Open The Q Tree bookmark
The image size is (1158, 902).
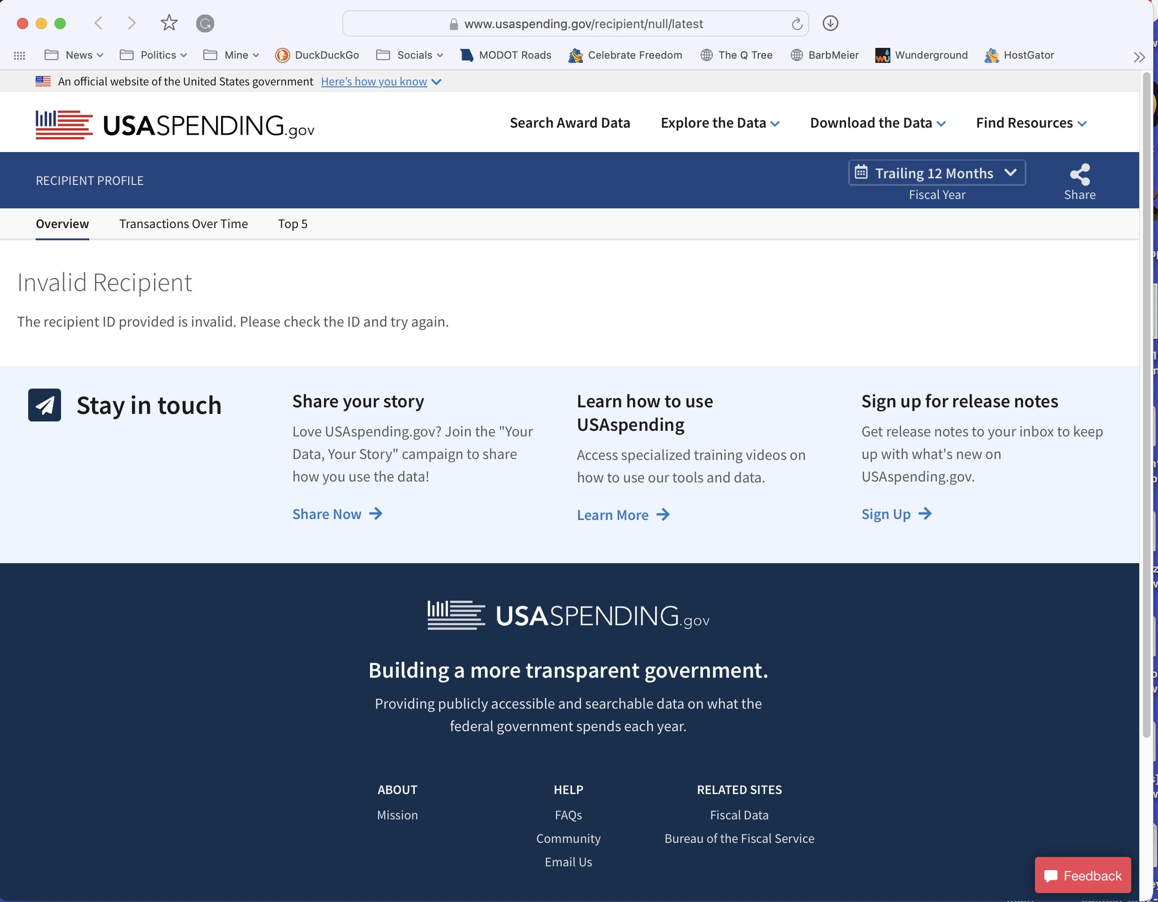coord(736,55)
